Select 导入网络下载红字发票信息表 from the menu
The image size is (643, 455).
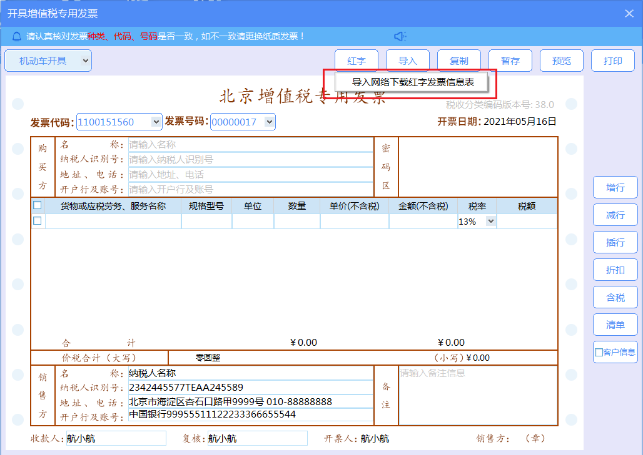[x=413, y=81]
